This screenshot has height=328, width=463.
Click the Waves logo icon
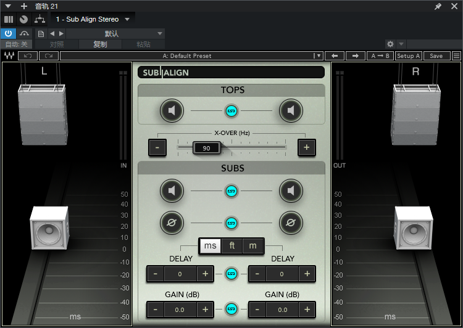click(9, 55)
